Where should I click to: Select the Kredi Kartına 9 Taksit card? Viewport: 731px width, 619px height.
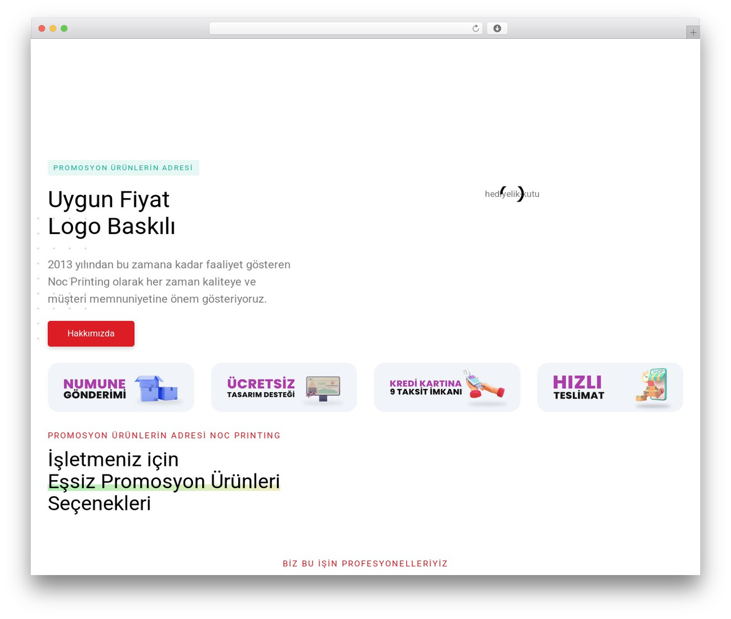tap(447, 387)
